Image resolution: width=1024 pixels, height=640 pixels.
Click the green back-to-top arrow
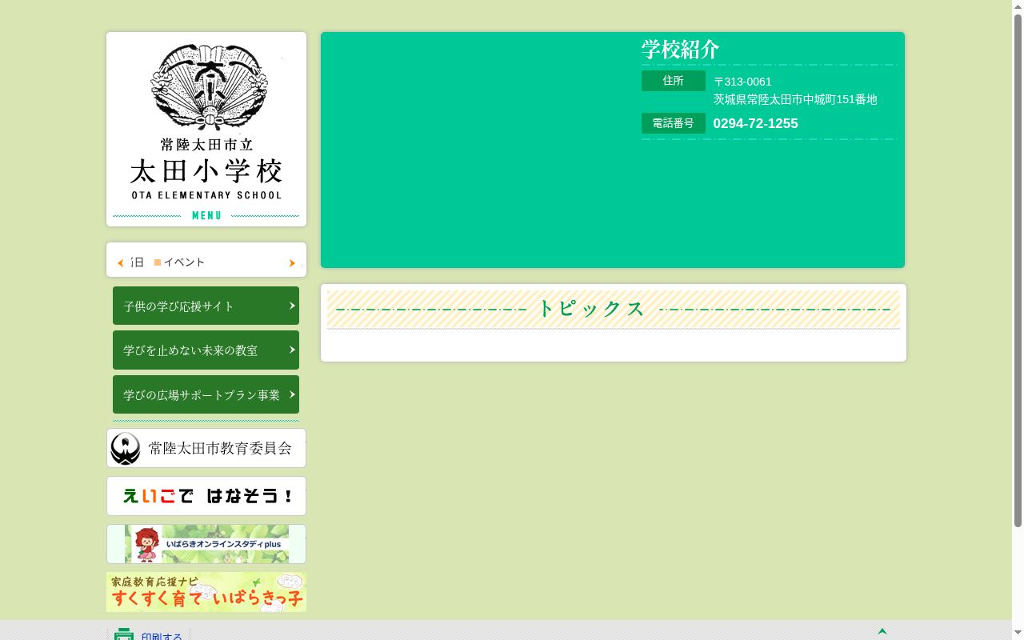click(x=882, y=631)
